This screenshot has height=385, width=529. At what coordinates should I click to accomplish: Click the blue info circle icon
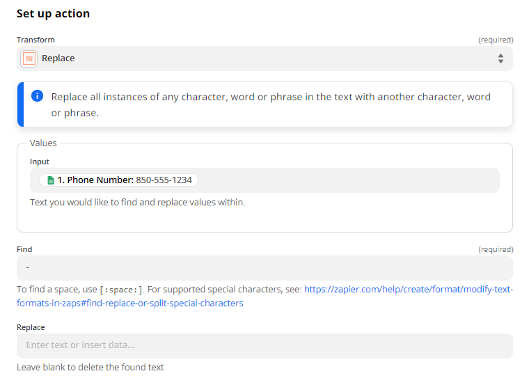click(37, 96)
